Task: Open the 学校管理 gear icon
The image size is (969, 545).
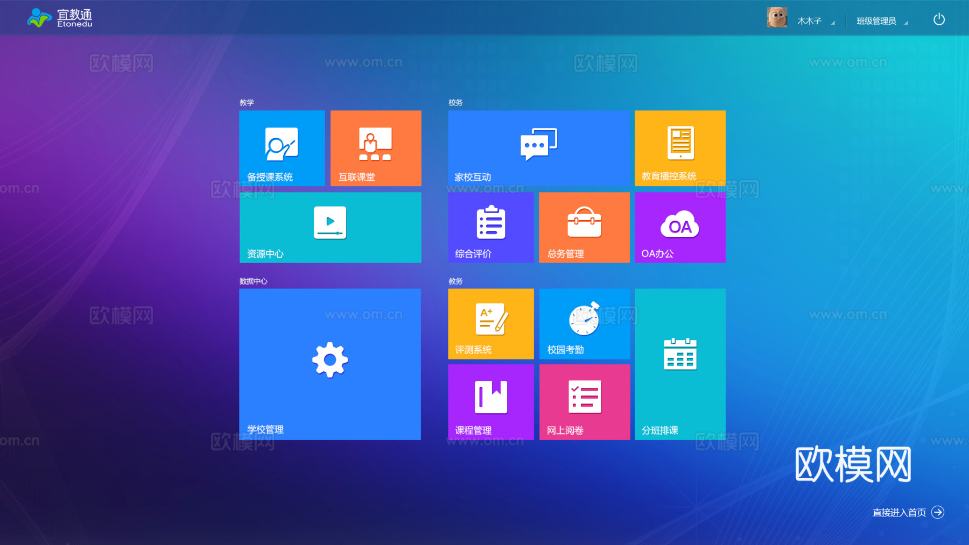Action: point(330,360)
